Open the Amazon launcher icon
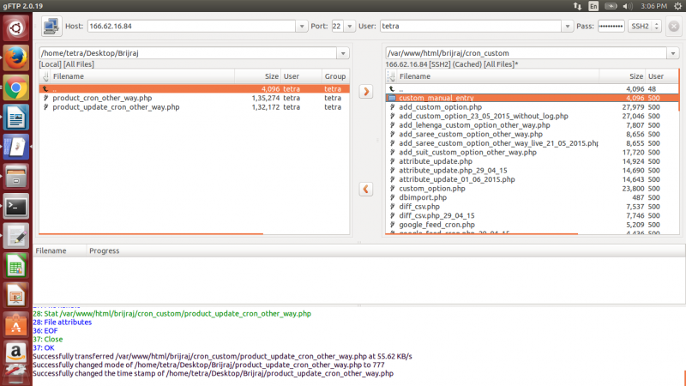Screen dimensions: 686x386 click(x=16, y=353)
